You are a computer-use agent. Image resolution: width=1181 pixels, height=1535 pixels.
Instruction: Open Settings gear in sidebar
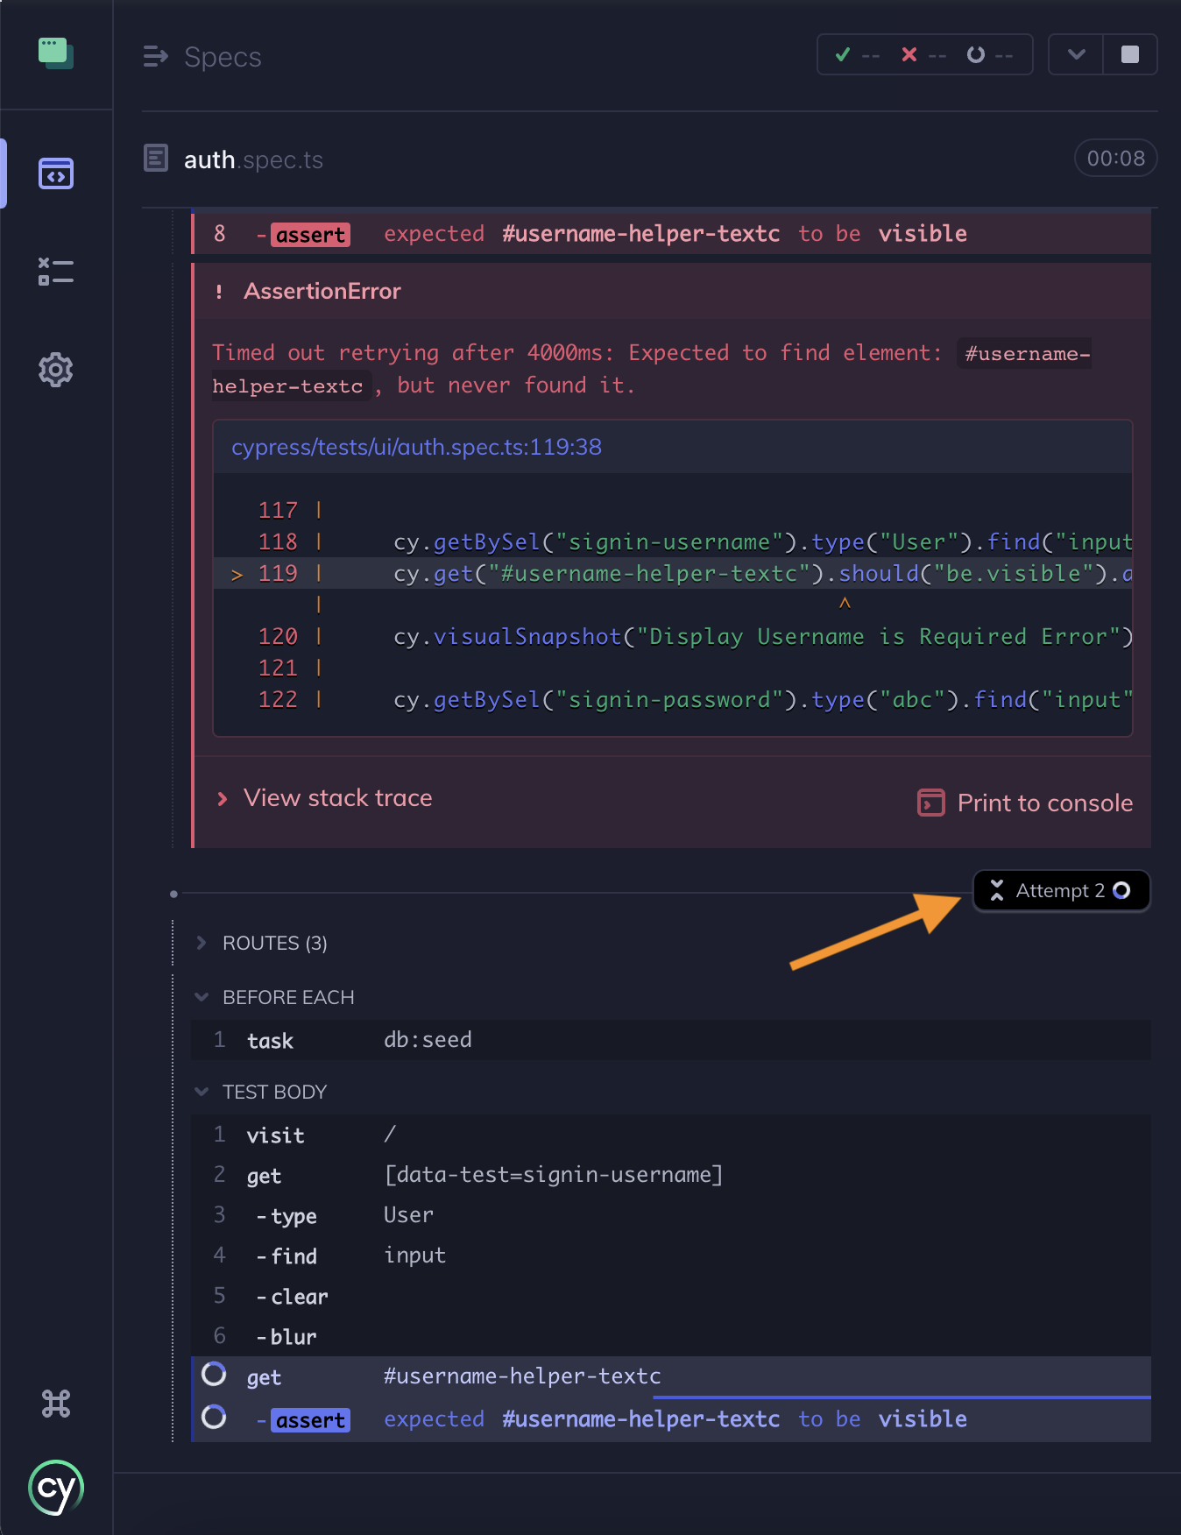pos(56,370)
